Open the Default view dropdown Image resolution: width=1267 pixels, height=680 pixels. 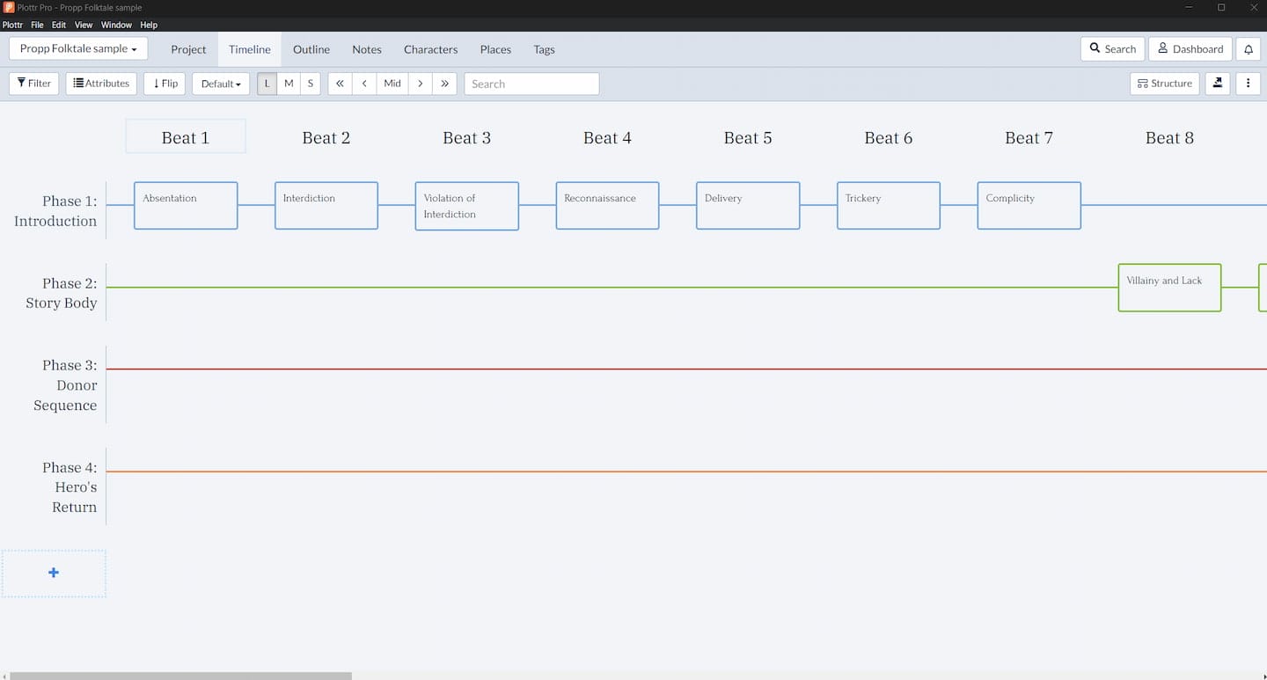coord(220,83)
